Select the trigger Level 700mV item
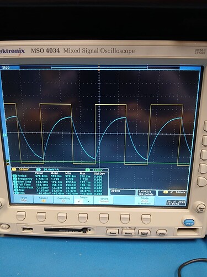This screenshot has height=277, width=207. click(x=104, y=200)
